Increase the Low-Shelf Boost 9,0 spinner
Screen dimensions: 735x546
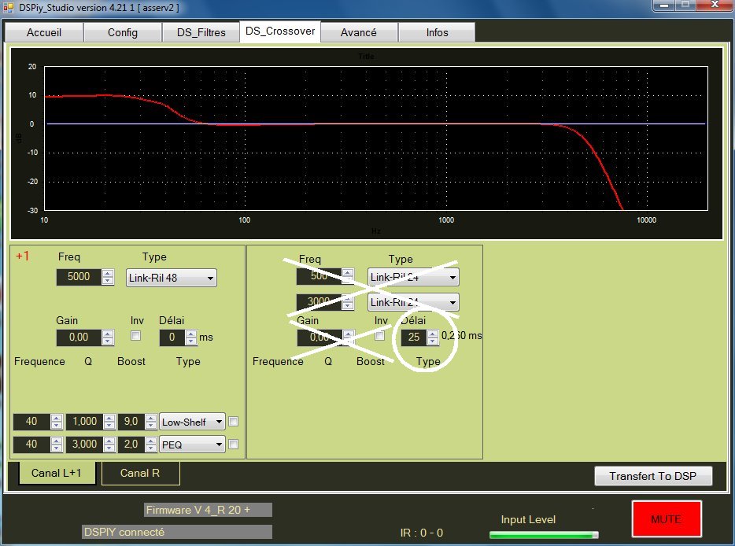(x=150, y=419)
